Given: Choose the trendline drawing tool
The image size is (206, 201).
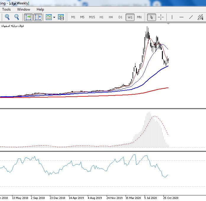Looking at the screenshot, I should (x=191, y=17).
